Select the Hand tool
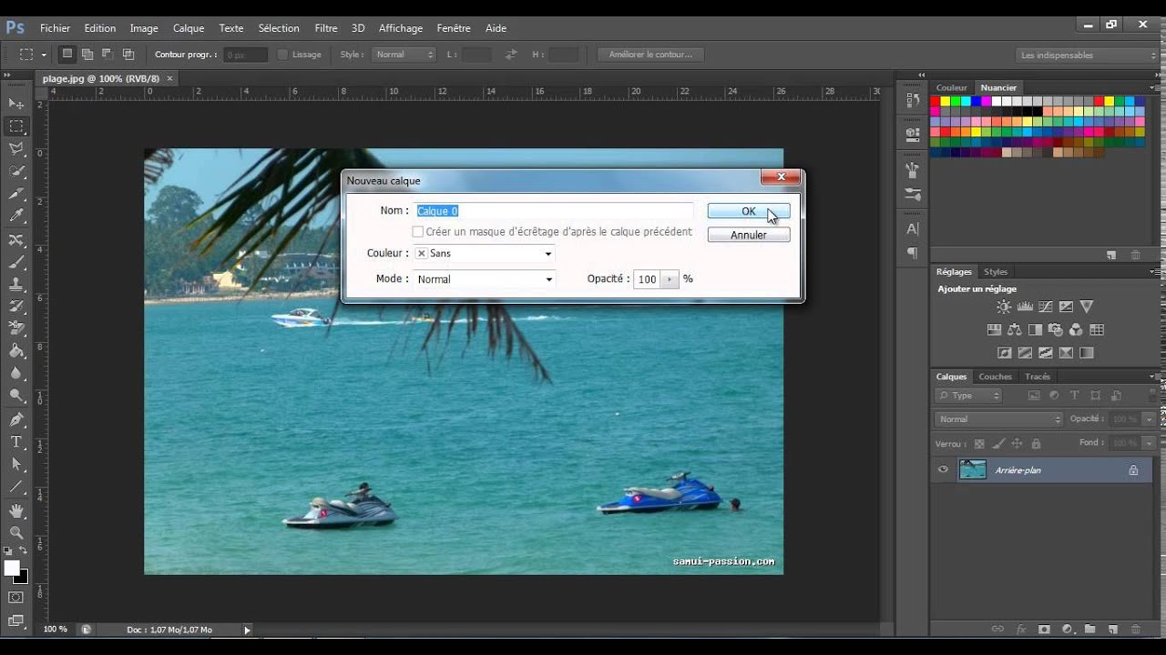1166x655 pixels. [16, 511]
